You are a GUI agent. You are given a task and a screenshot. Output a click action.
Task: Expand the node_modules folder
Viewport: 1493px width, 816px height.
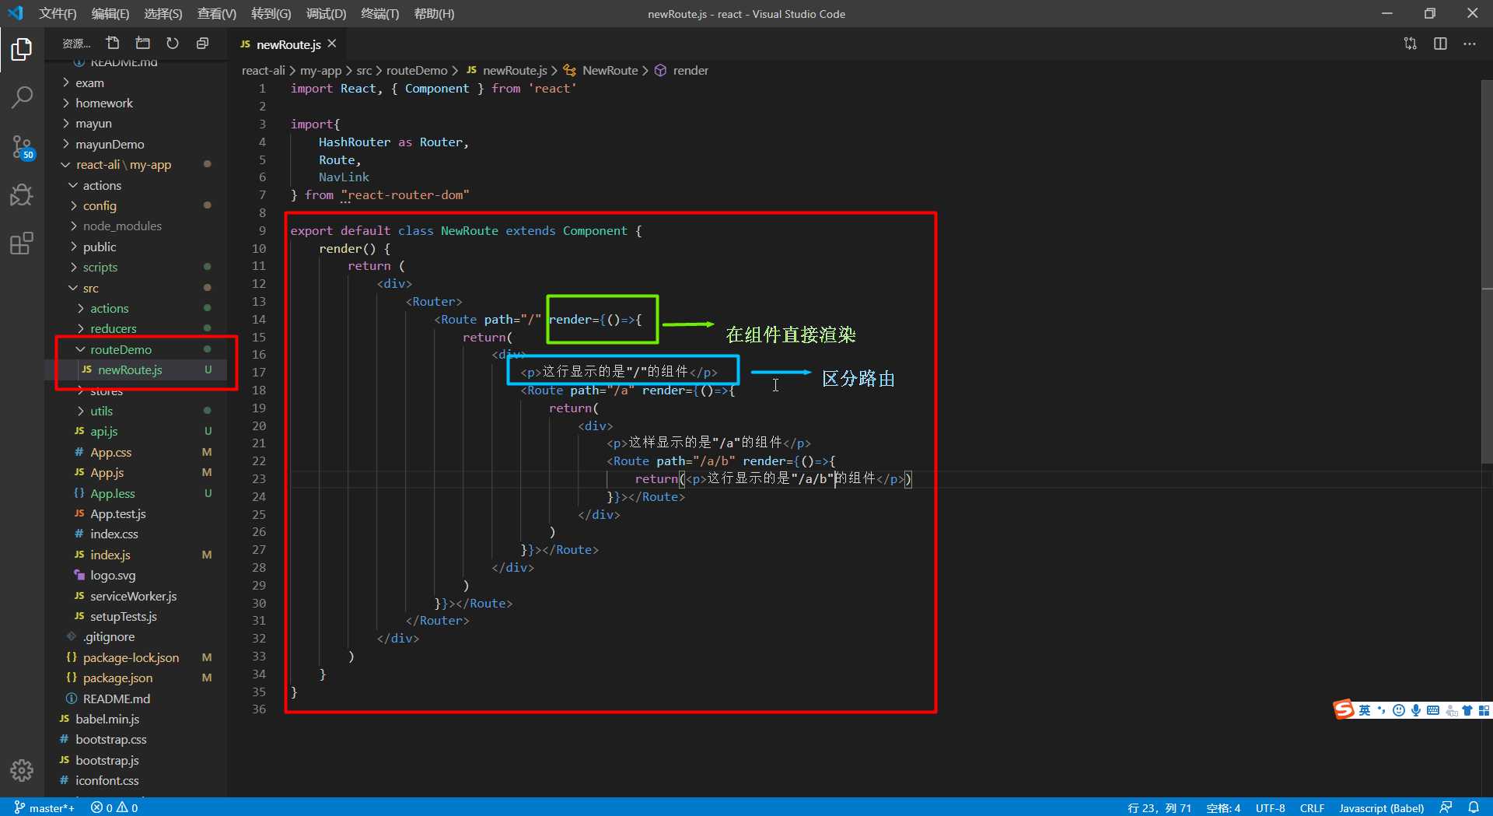[x=136, y=226]
